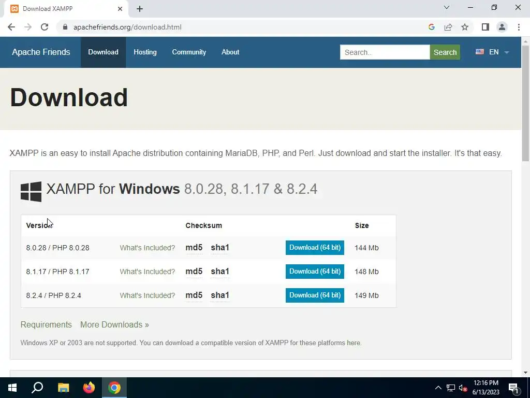Click the green Search button
530x398 pixels.
pos(445,52)
